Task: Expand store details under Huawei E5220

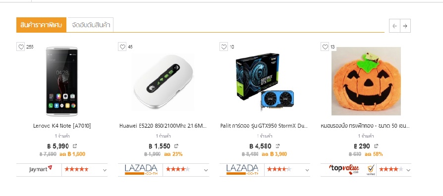Action: (206, 170)
